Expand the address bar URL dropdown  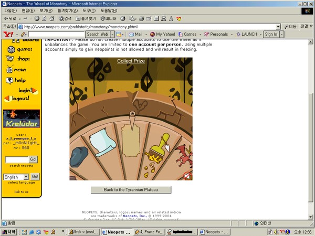point(278,27)
